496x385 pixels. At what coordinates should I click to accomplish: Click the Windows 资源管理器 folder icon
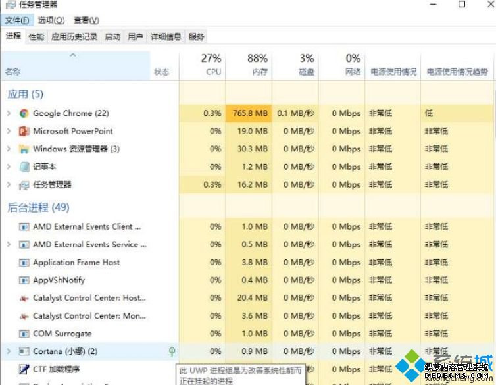[24, 149]
